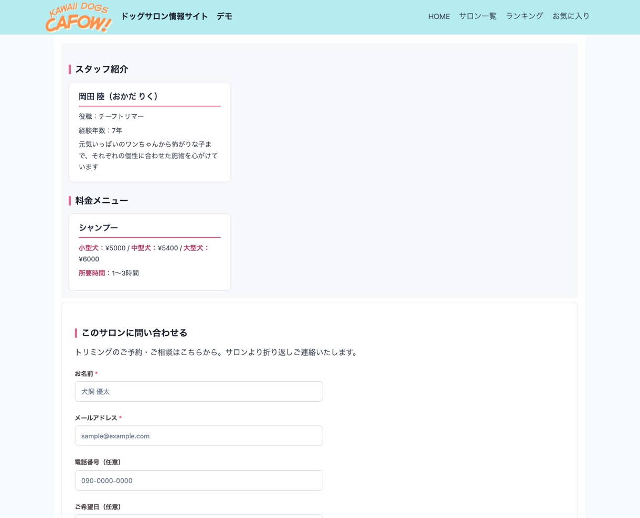
Task: Focus the お名前 input field
Action: [x=199, y=392]
